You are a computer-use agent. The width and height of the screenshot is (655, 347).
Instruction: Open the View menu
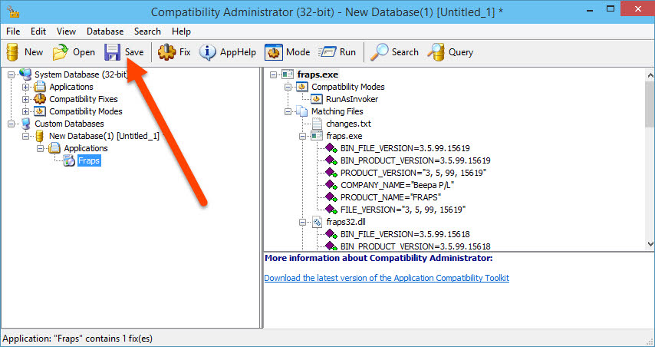coord(66,31)
